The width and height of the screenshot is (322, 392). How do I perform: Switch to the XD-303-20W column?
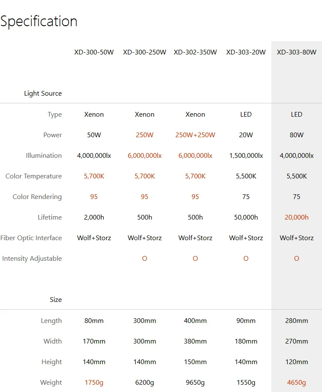coord(246,52)
